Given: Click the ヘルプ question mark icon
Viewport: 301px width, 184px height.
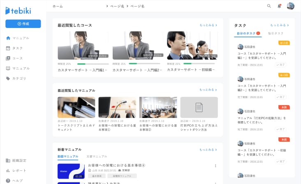Looking at the screenshot, I should 8,181.
